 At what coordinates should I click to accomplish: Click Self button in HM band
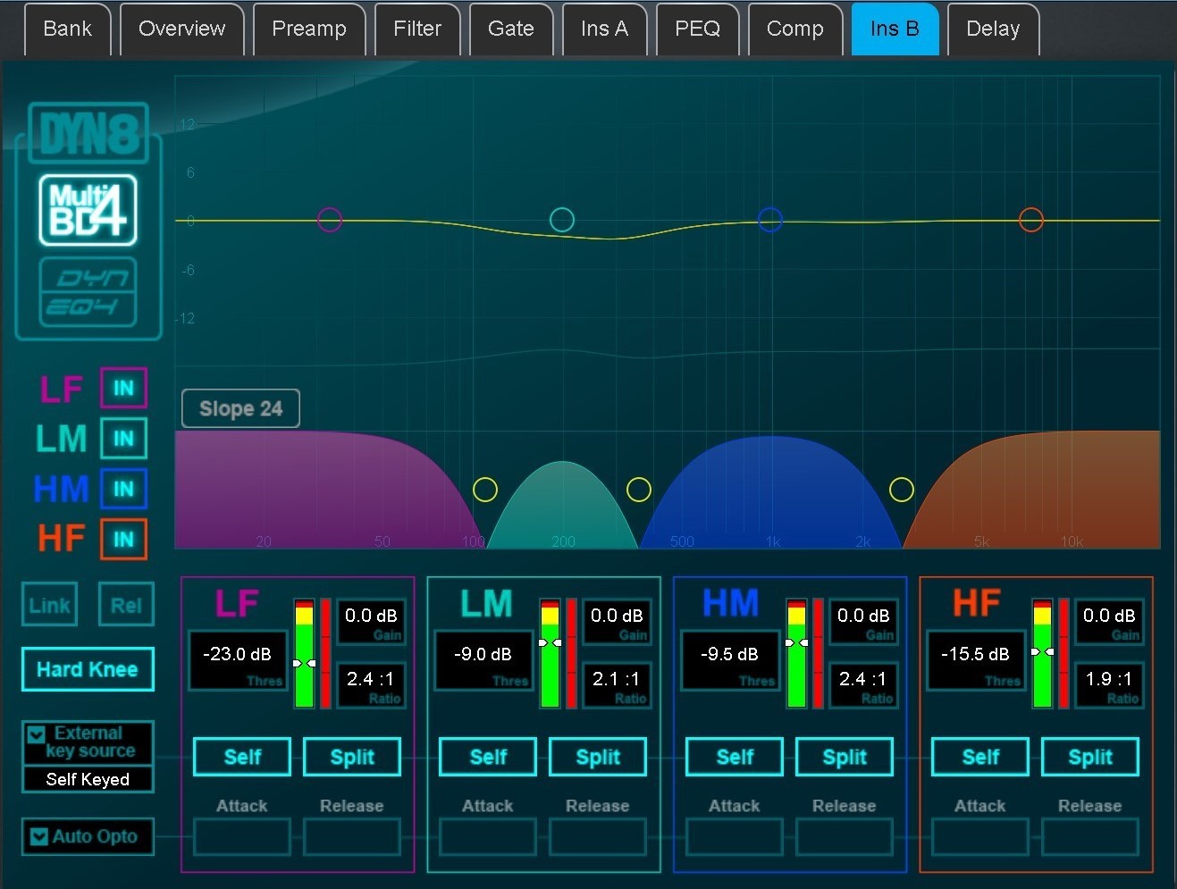pos(735,757)
